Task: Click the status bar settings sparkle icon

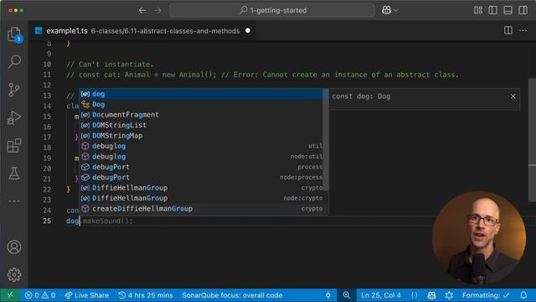Action: point(449,295)
